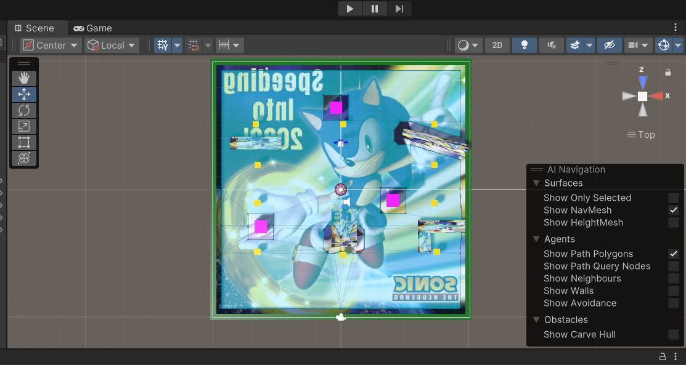Advance one frame with the Step button

pyautogui.click(x=399, y=9)
